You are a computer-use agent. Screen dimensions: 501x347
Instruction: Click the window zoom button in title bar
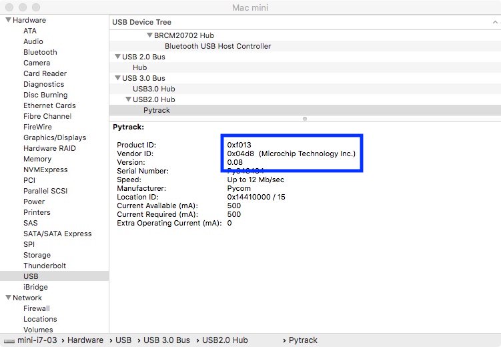pos(36,7)
